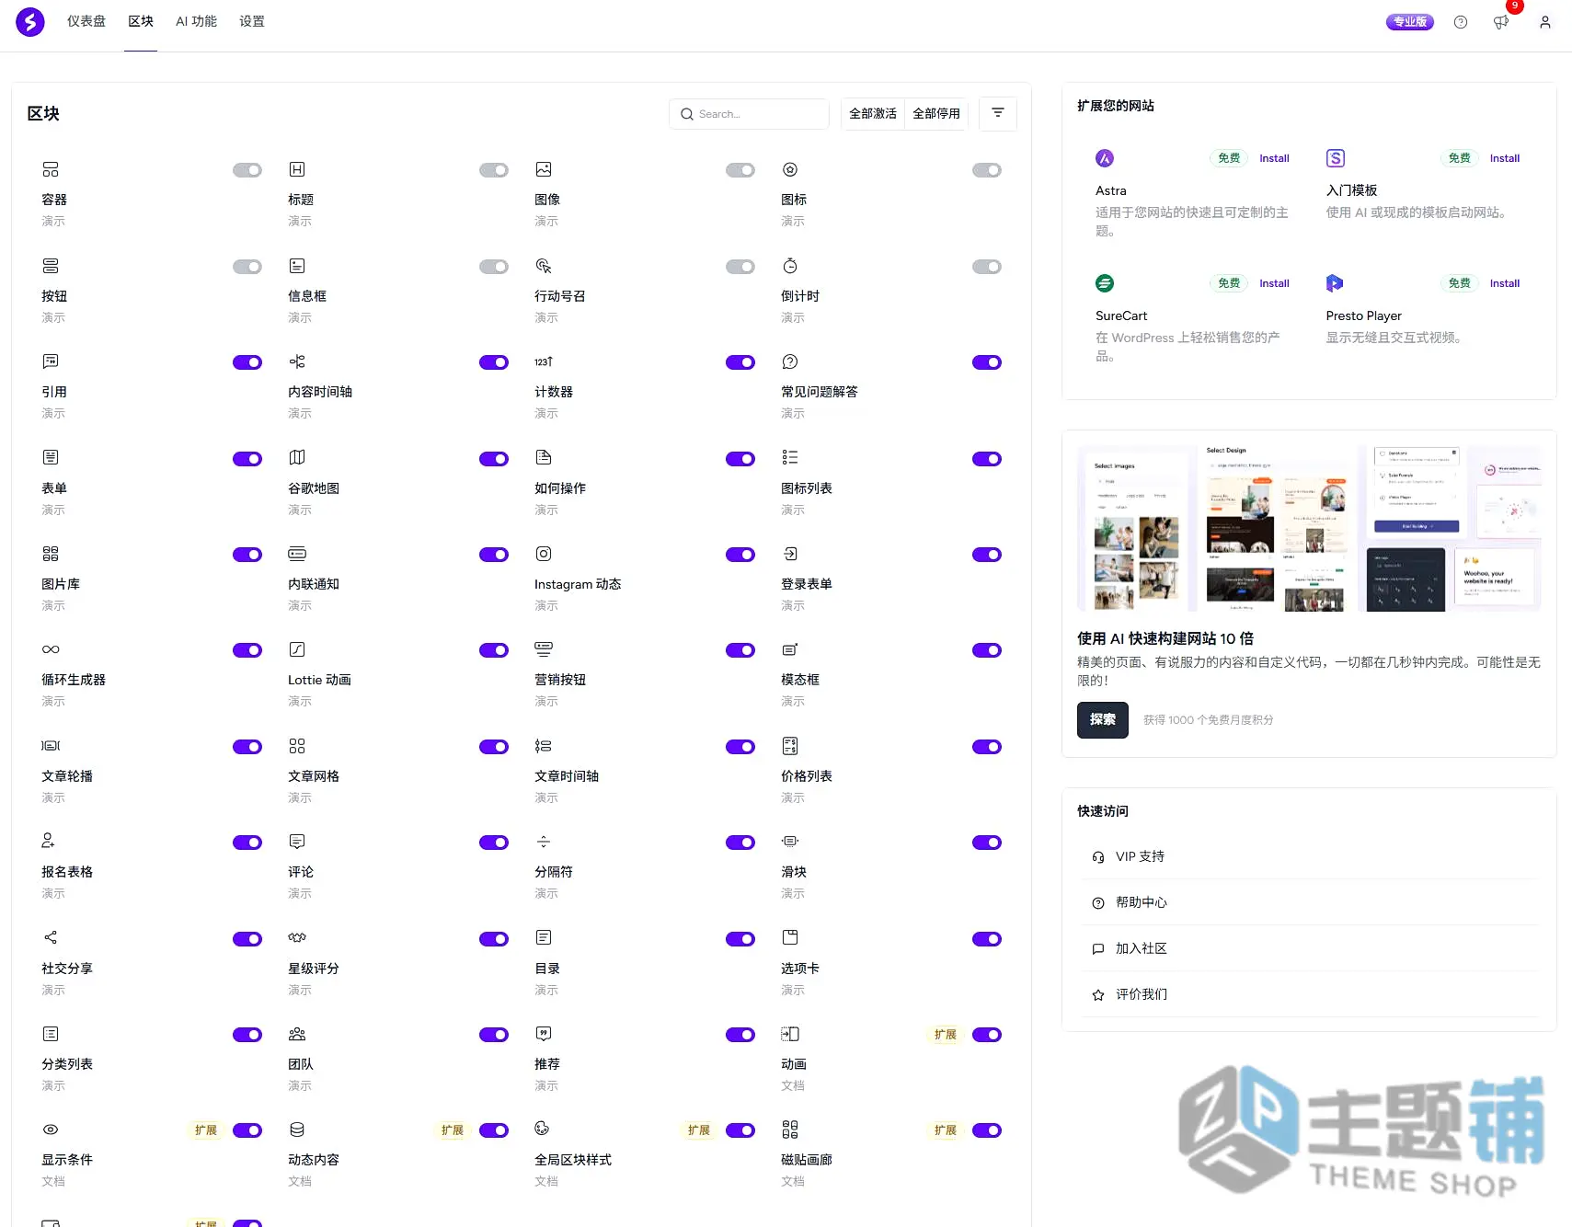Enable the 信息框 block toggle

tap(494, 267)
